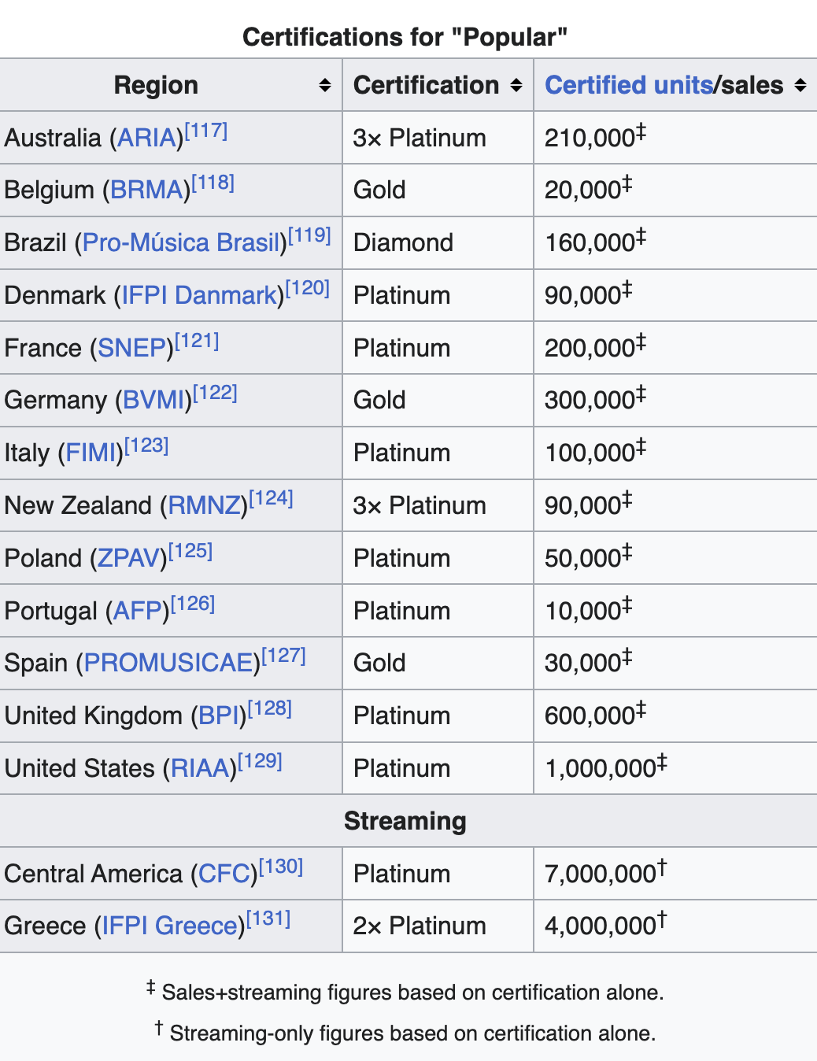Open the ARIA link for Australia
This screenshot has width=817, height=1061.
(147, 139)
